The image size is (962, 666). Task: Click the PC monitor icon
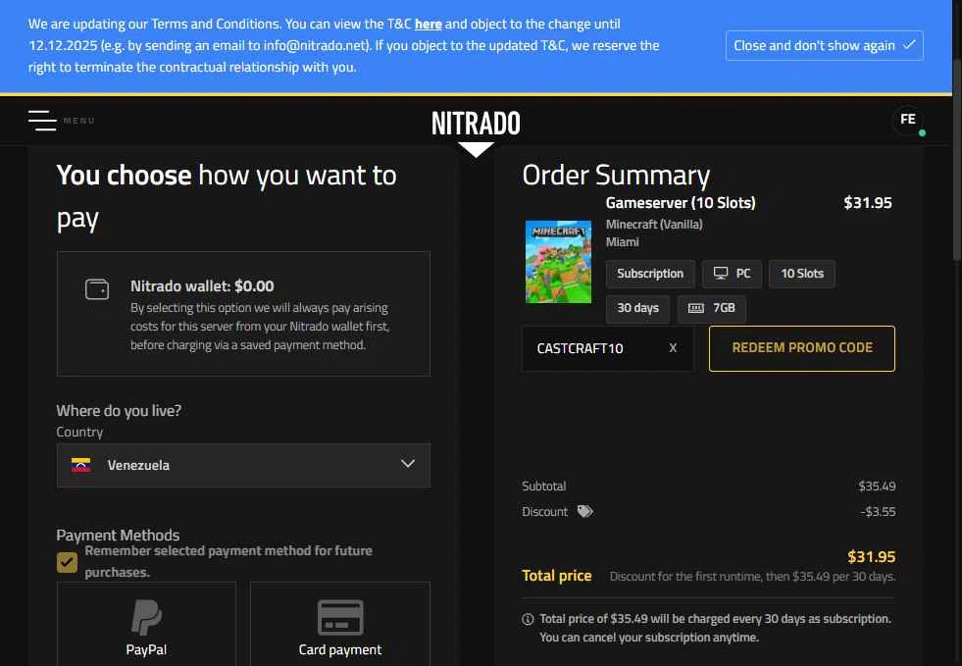pyautogui.click(x=721, y=273)
